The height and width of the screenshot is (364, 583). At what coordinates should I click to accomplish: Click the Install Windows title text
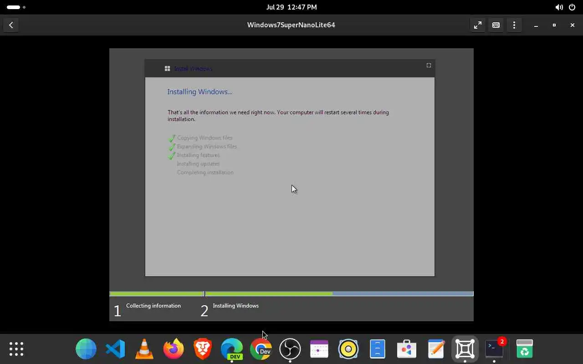[x=193, y=69]
